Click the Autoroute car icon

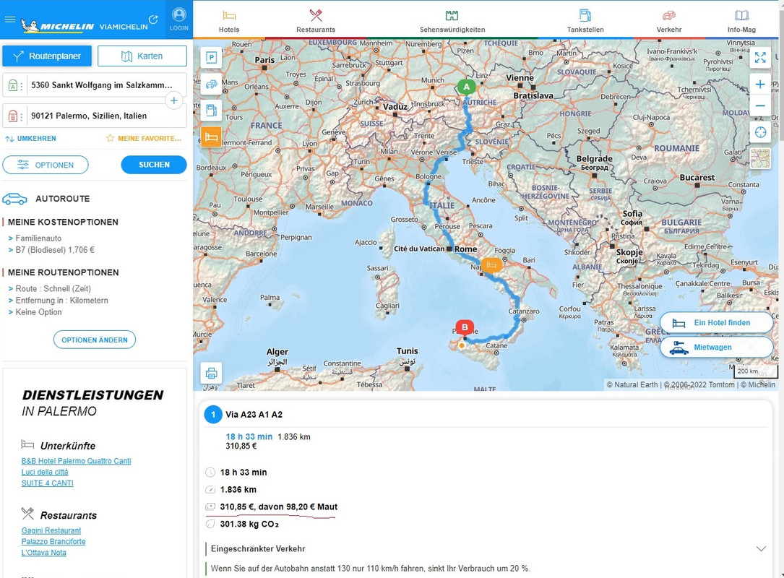[x=14, y=199]
